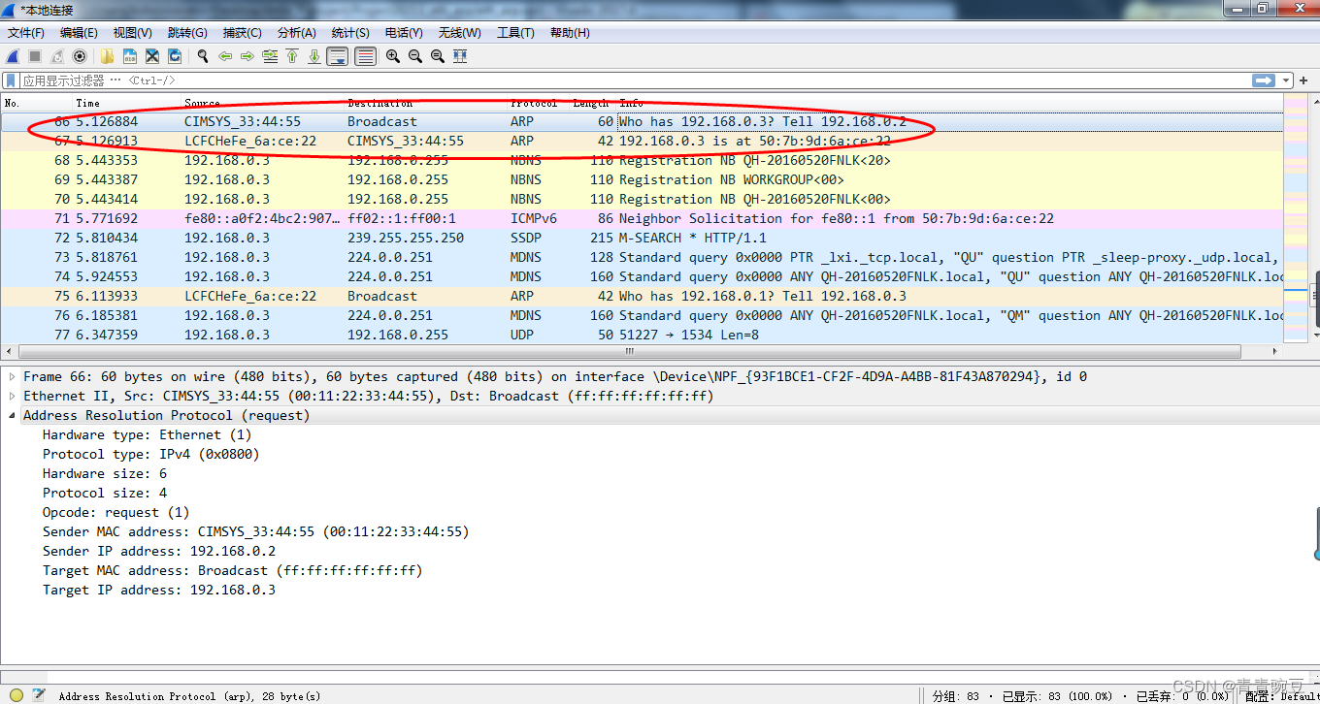Stop the running packet capture
Viewport: 1320px width, 704px height.
35,56
